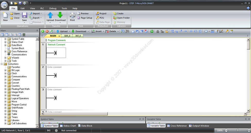The height and width of the screenshot is (133, 251).
Task: Click the Insert Branch Down line icon
Action: point(172,31)
